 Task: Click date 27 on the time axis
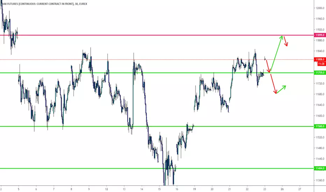[300, 189]
